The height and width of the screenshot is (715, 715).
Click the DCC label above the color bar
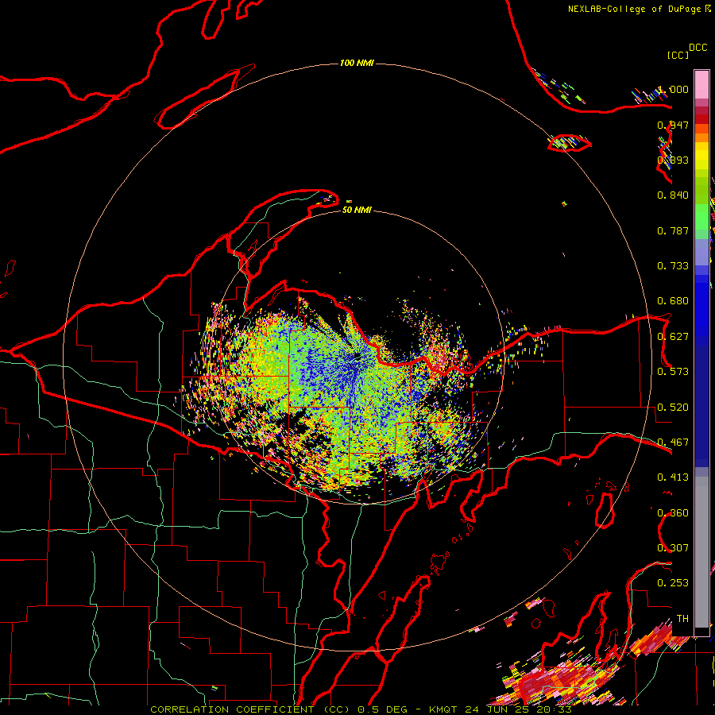coord(698,48)
